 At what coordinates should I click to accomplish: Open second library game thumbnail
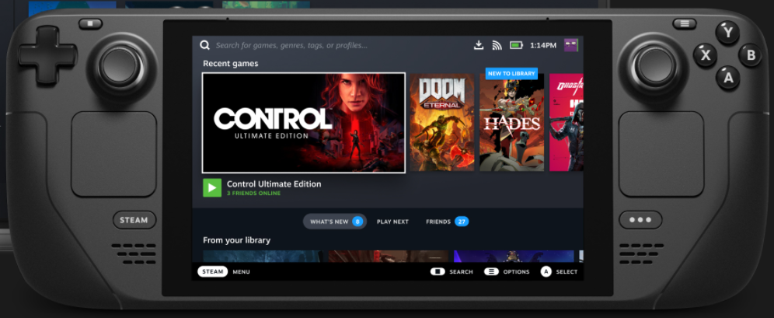point(389,257)
